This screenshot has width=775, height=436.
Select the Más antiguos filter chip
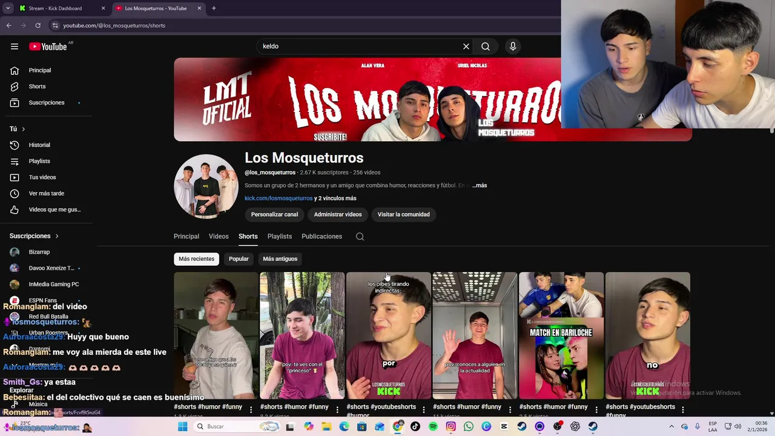point(280,259)
